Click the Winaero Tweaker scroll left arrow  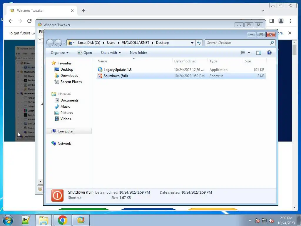click(x=41, y=182)
